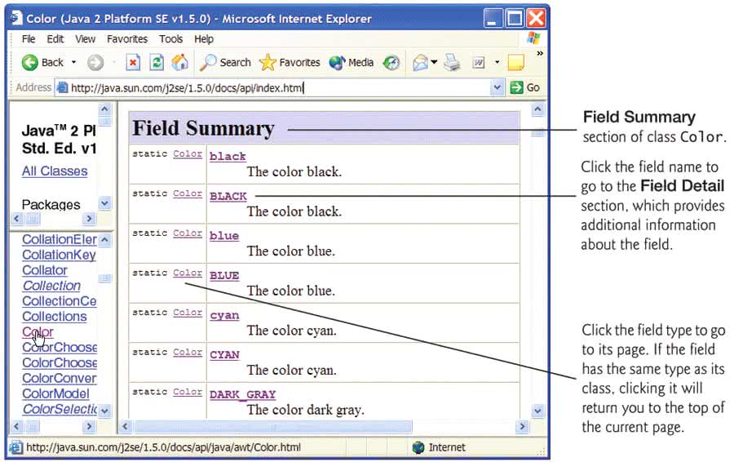Click right arrow of main horizontal scrollbar
734x462 pixels.
(522, 426)
